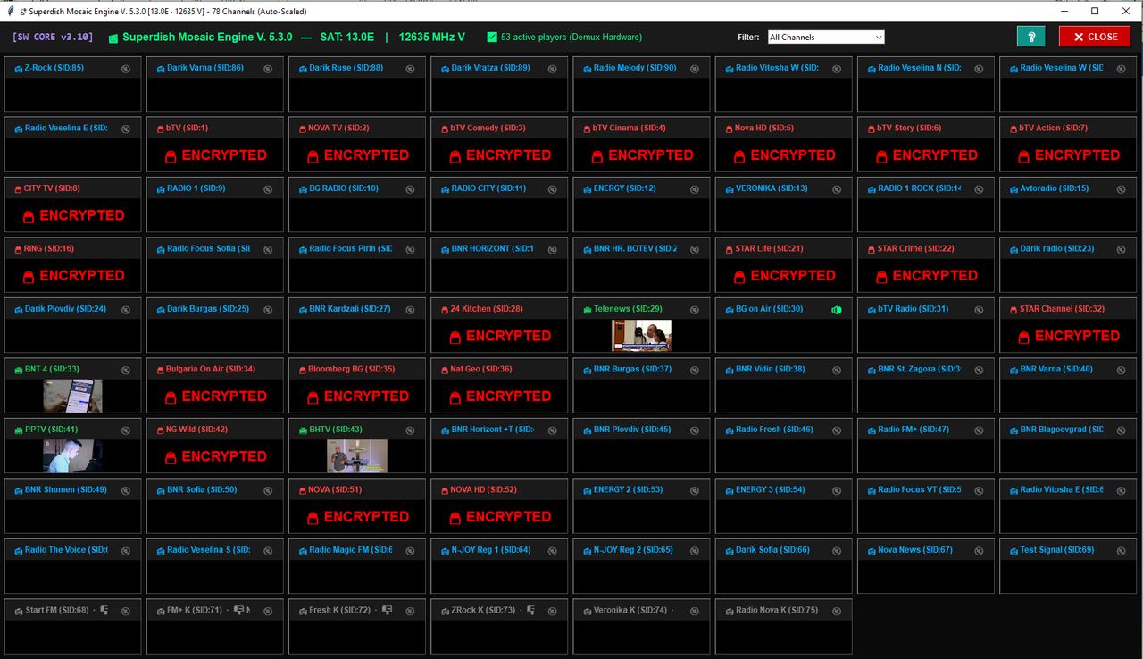Select the bTV Action (SID:7) label
1143x659 pixels.
click(x=1054, y=129)
